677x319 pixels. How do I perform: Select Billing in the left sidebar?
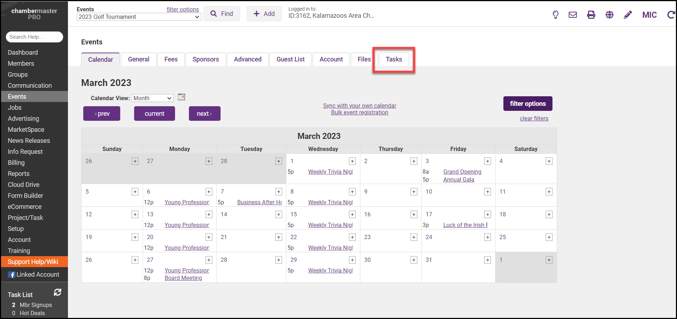click(16, 163)
